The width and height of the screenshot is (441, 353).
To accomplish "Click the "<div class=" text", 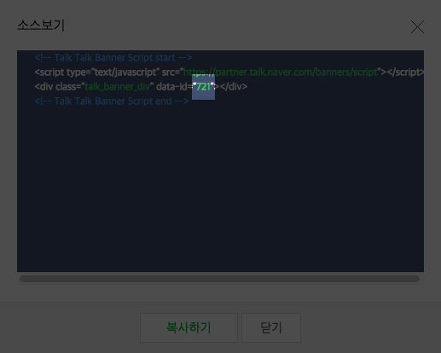I will pos(58,87).
